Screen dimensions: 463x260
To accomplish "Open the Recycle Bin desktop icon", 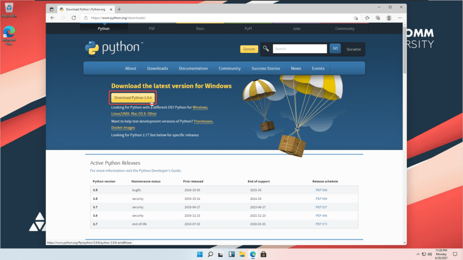I will (x=9, y=10).
